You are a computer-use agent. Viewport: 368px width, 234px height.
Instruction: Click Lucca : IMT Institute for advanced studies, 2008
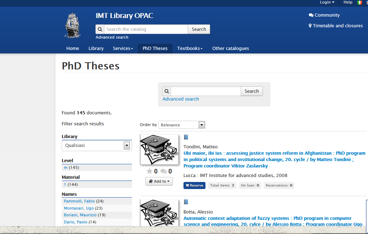(x=235, y=176)
